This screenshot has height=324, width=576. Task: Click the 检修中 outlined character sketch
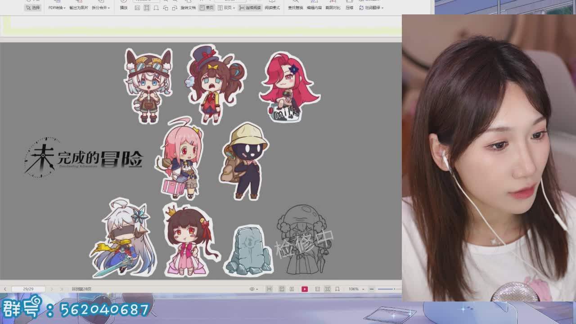pos(304,239)
